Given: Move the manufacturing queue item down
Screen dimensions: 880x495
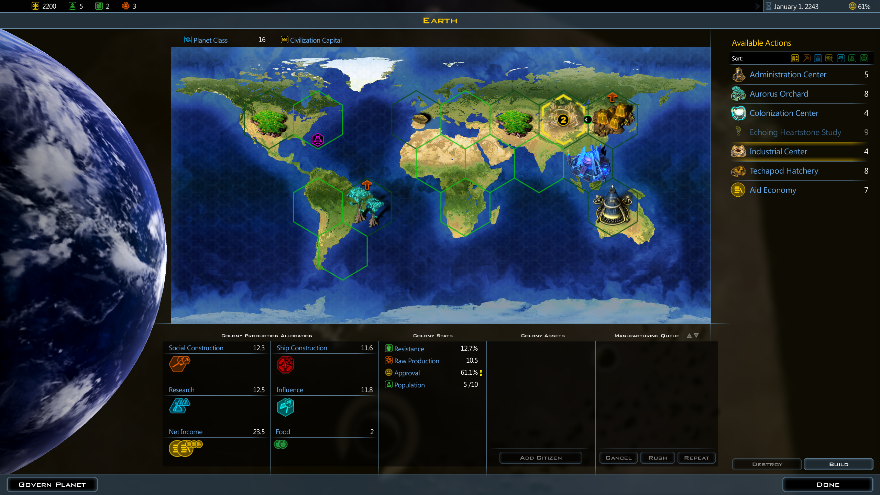Looking at the screenshot, I should 696,335.
